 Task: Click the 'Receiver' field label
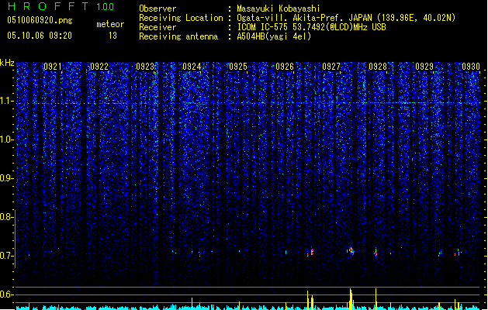click(157, 27)
